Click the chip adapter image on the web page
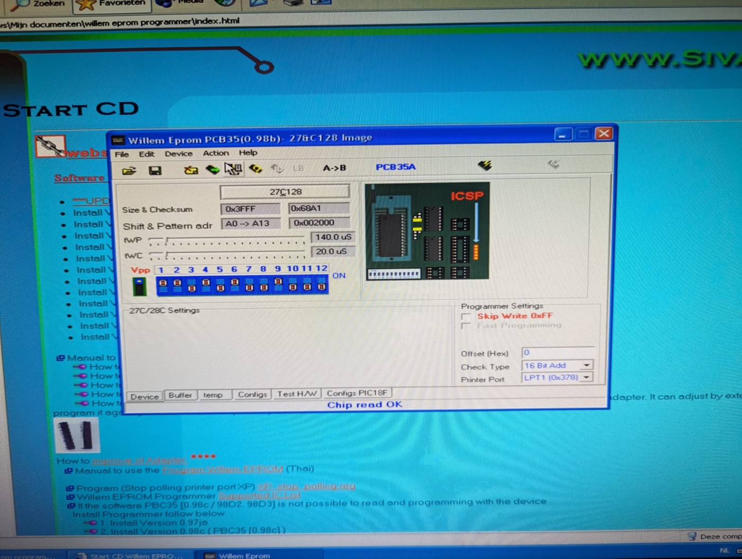742x559 pixels. (76, 435)
